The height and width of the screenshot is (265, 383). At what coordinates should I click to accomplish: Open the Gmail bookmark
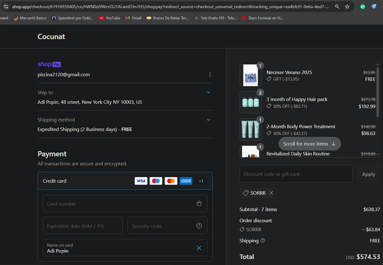pos(133,18)
